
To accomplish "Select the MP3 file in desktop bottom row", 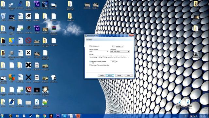I will [x=37, y=104].
